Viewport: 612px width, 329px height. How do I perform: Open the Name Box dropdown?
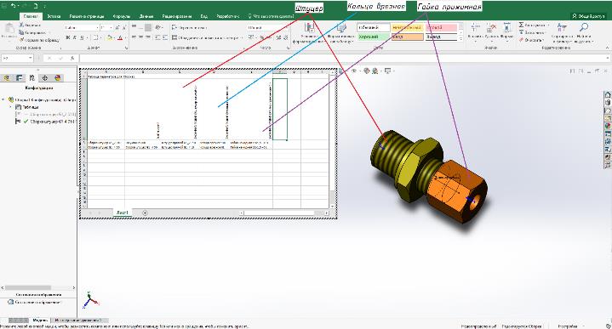(x=30, y=58)
